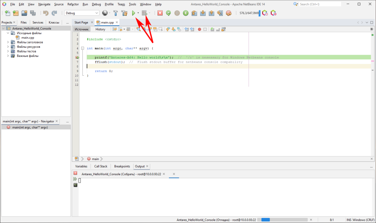Click the Redo toolbar icon
Image resolution: width=376 pixels, height=223 pixels.
click(x=54, y=13)
